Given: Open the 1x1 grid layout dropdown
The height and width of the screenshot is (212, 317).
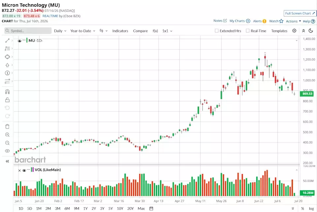Looking at the screenshot, I should [167, 31].
